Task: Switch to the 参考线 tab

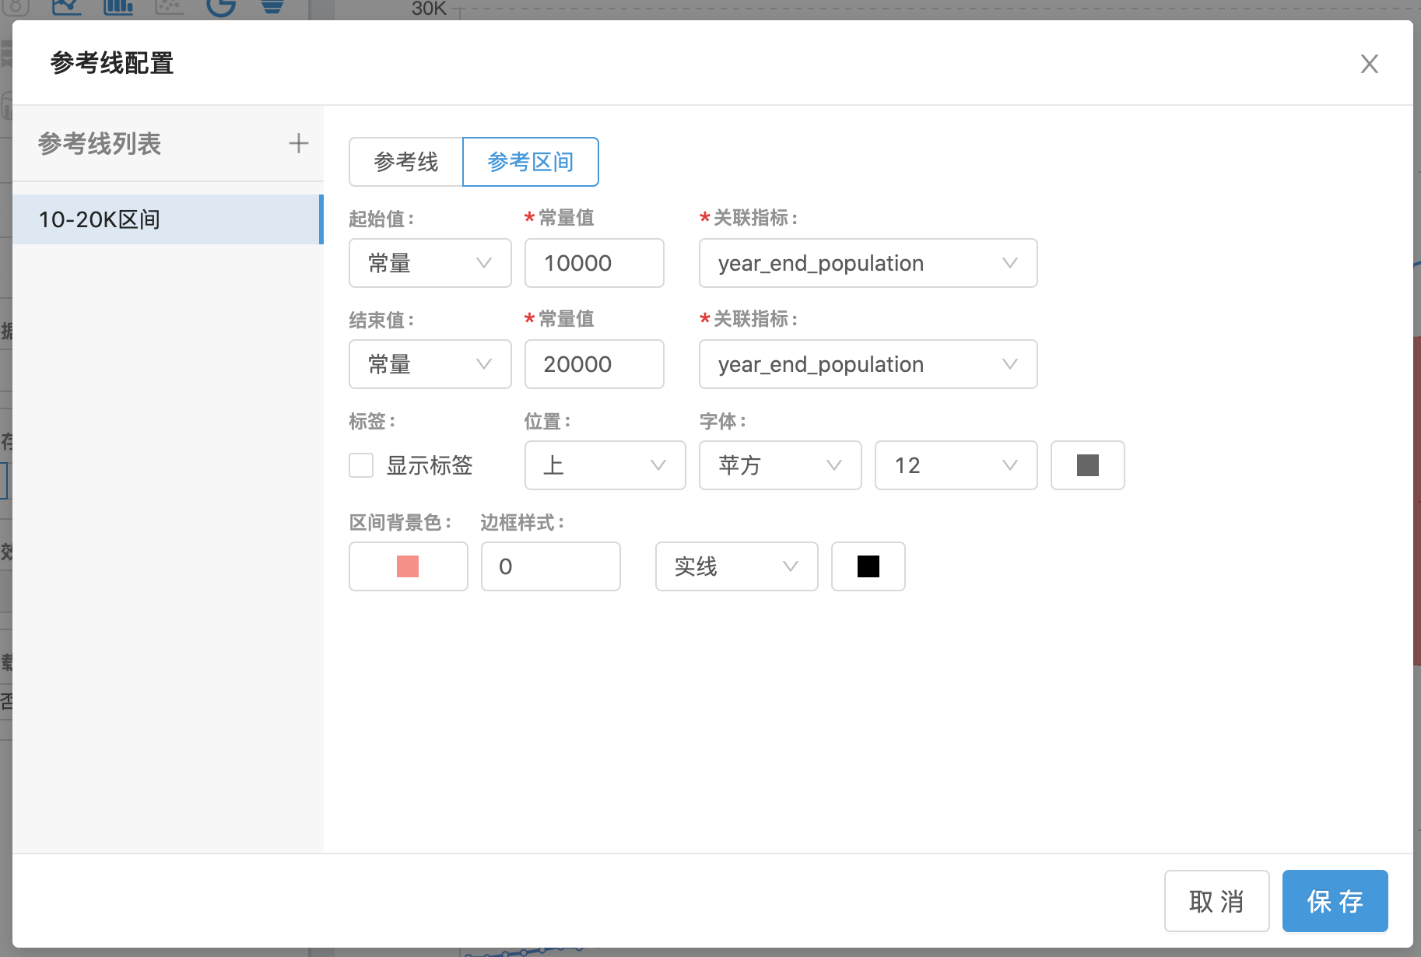Action: (405, 162)
